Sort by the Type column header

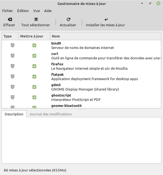click(10, 36)
